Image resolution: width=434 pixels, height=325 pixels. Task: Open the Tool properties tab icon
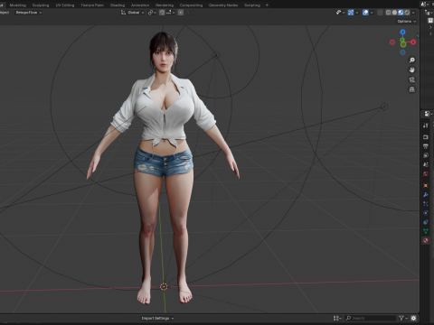click(426, 125)
